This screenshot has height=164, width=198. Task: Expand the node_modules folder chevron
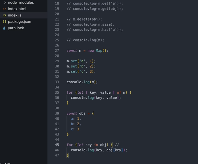[x=5, y=2]
